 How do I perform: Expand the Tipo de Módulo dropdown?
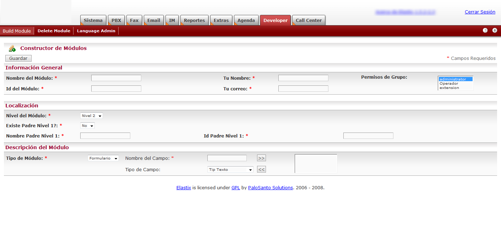[103, 158]
